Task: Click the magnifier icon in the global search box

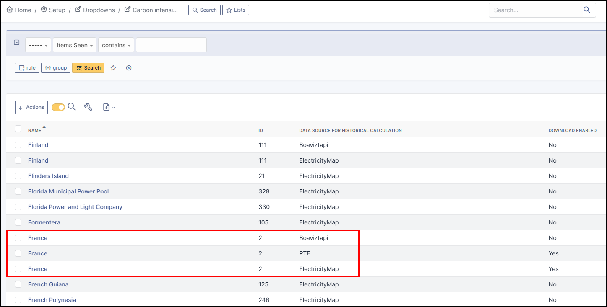Action: pos(587,10)
